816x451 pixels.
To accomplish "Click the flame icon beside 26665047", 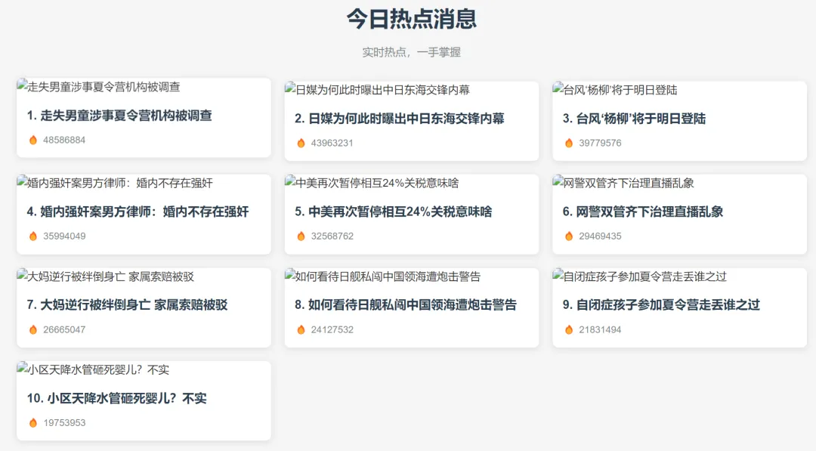I will click(x=33, y=330).
